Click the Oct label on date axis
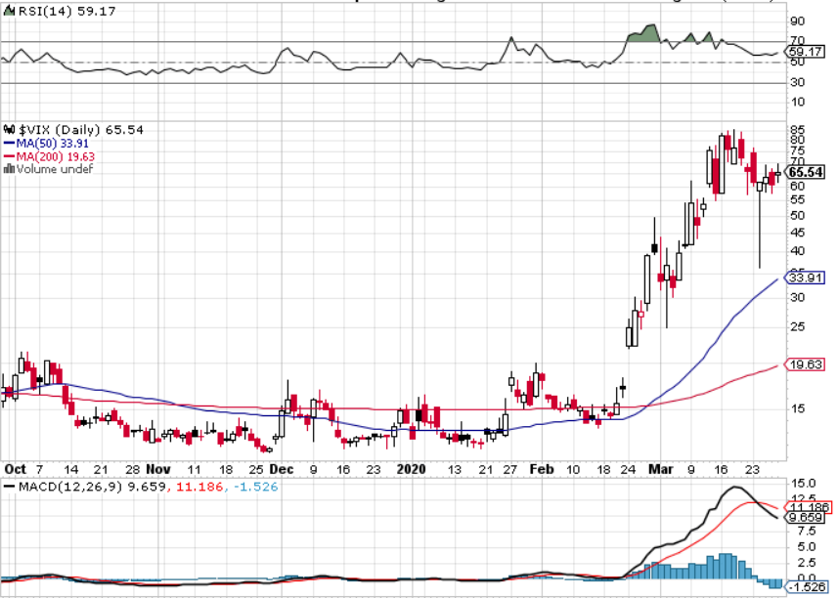Image resolution: width=838 pixels, height=598 pixels. 15,469
